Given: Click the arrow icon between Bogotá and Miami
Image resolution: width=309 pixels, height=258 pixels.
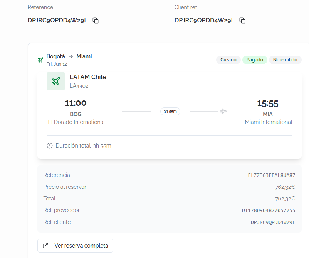Looking at the screenshot, I should click(x=71, y=56).
